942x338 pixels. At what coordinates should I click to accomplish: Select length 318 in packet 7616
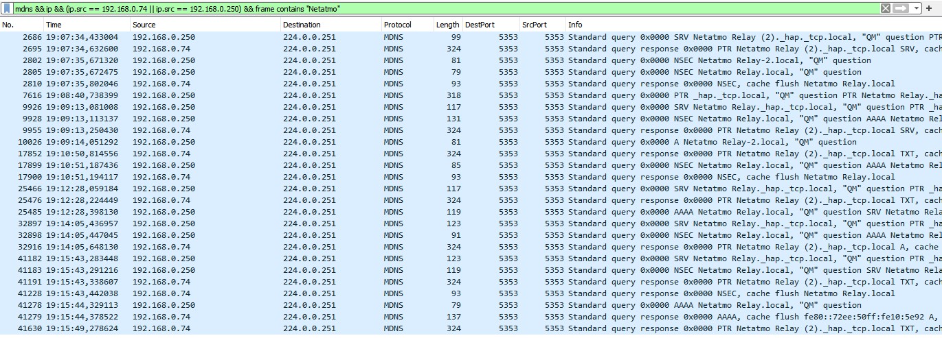click(x=453, y=95)
